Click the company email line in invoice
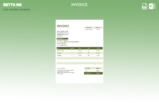Viewport: 159px width, 103px height. coord(63,35)
